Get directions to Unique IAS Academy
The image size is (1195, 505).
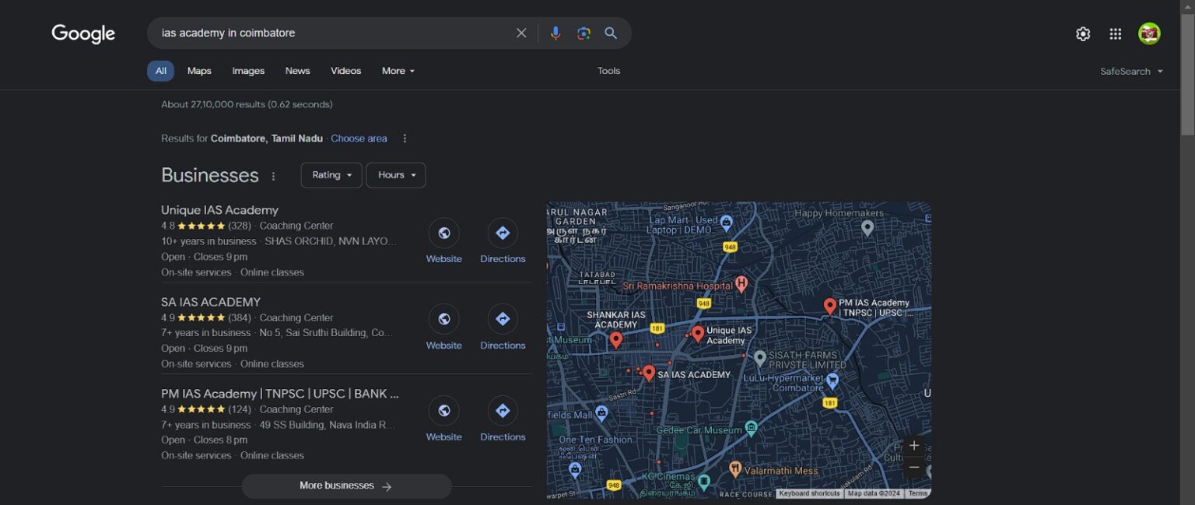(503, 233)
